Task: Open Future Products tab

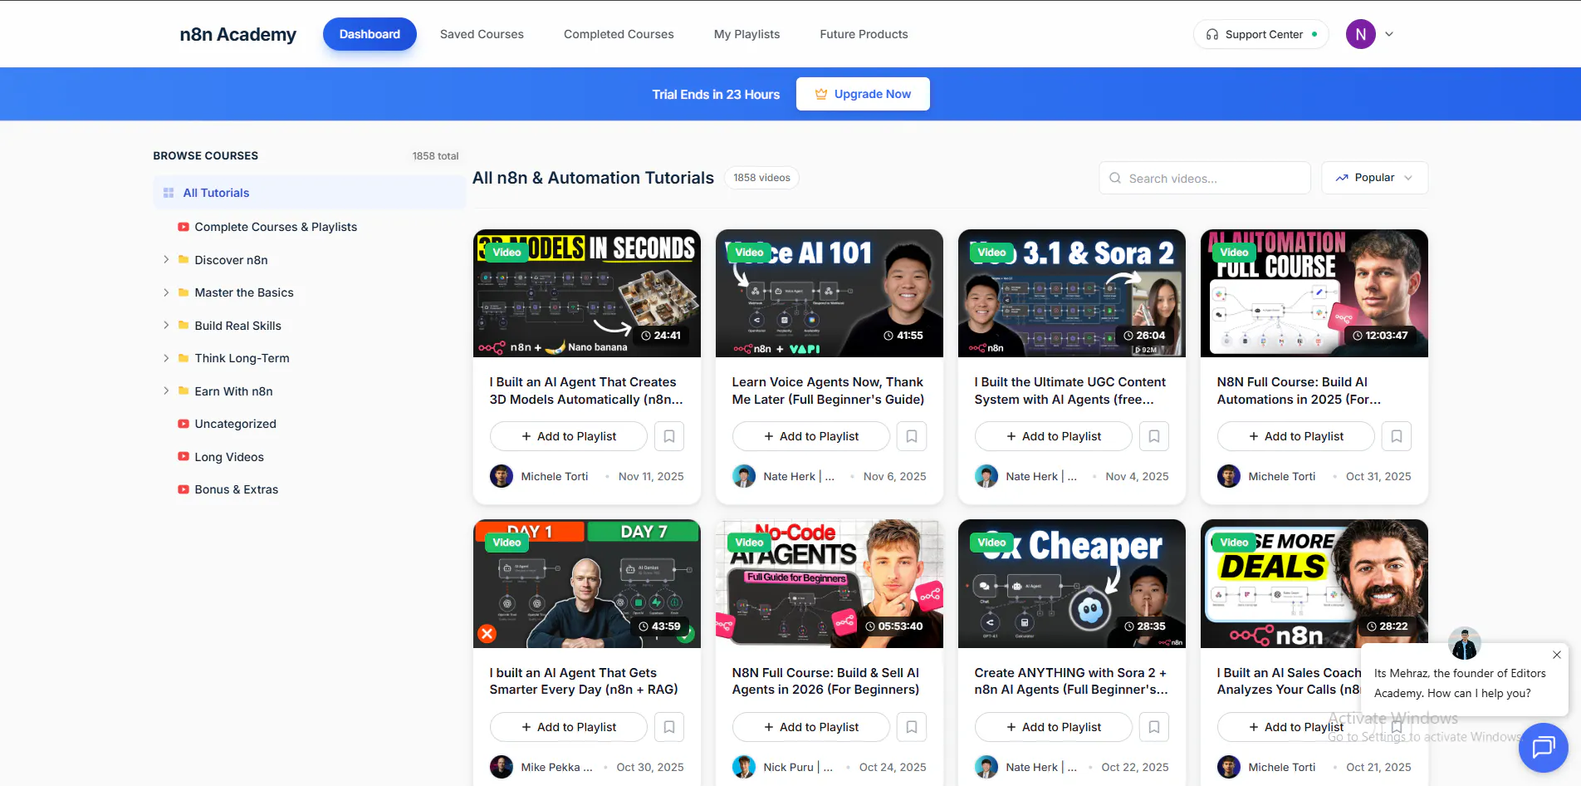Action: pos(864,34)
